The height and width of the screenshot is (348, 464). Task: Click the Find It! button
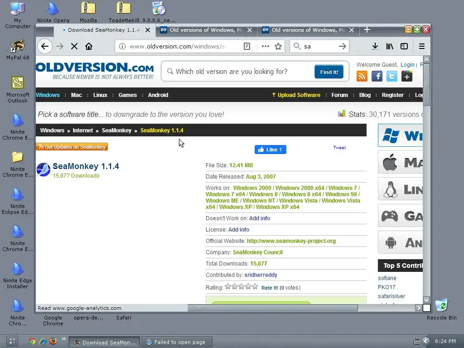tap(329, 72)
